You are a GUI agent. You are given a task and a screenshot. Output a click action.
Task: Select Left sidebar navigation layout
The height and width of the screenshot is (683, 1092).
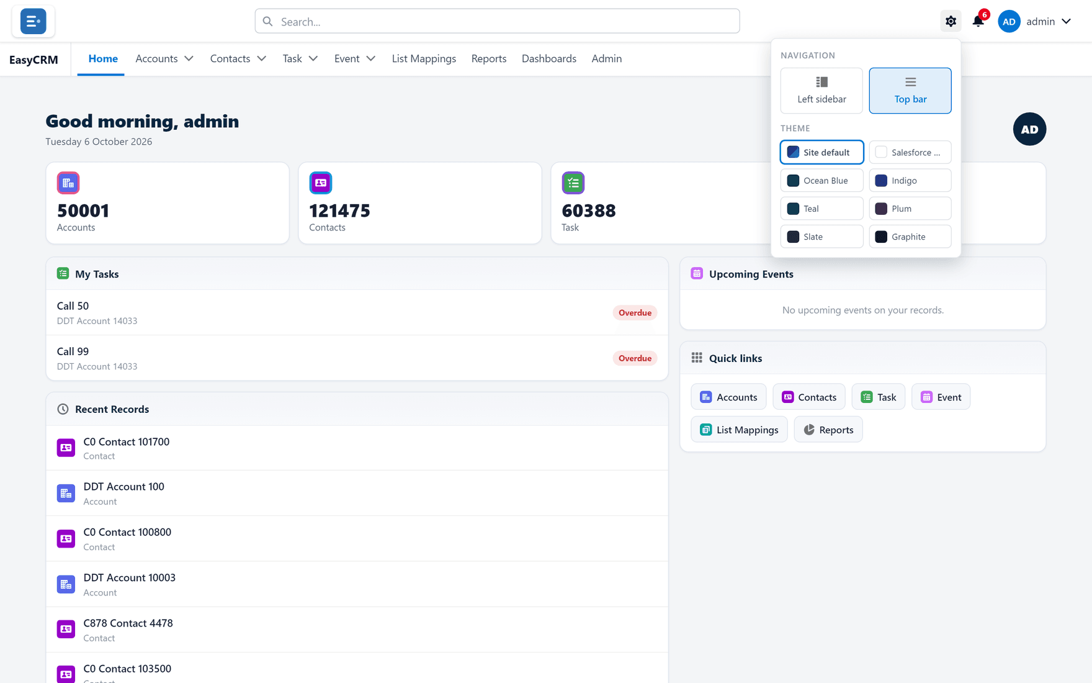(x=821, y=91)
